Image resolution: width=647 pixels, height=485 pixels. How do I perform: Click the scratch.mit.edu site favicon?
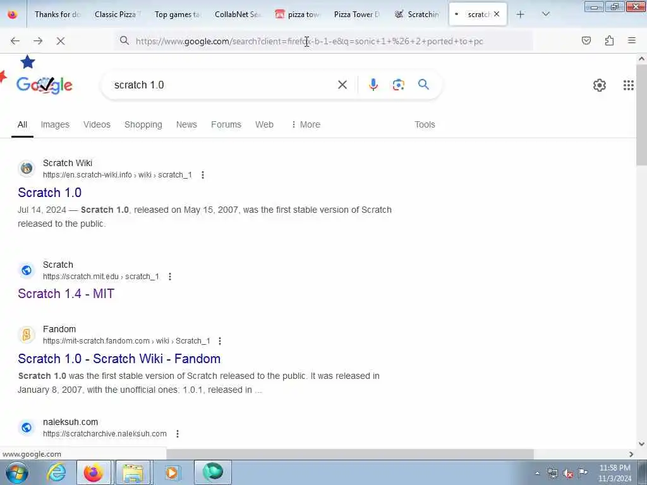pos(27,270)
